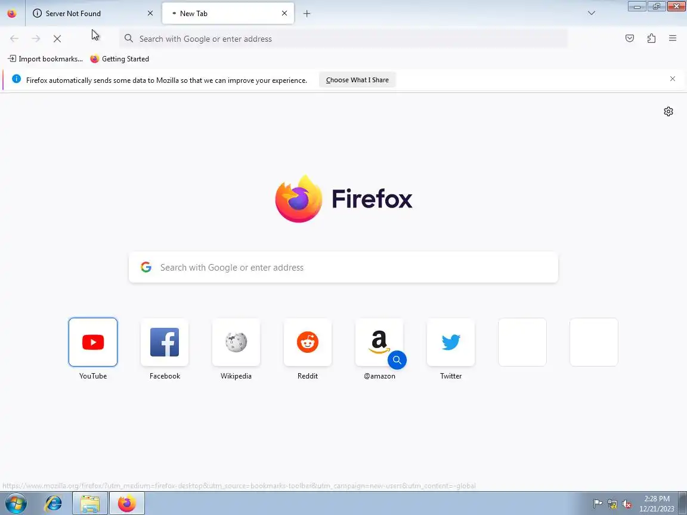The width and height of the screenshot is (687, 515).
Task: Open the taskbar clock and date
Action: 657,504
